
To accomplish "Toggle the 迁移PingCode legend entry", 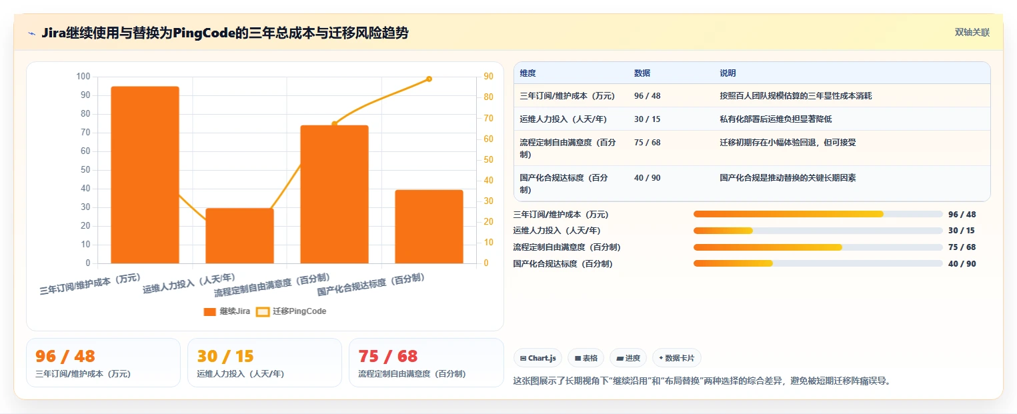I will (291, 311).
